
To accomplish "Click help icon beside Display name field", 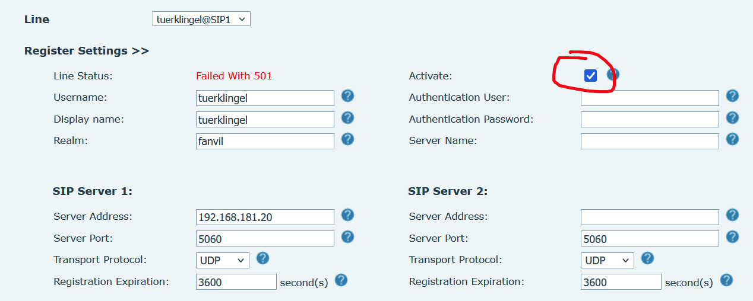I will coord(348,118).
